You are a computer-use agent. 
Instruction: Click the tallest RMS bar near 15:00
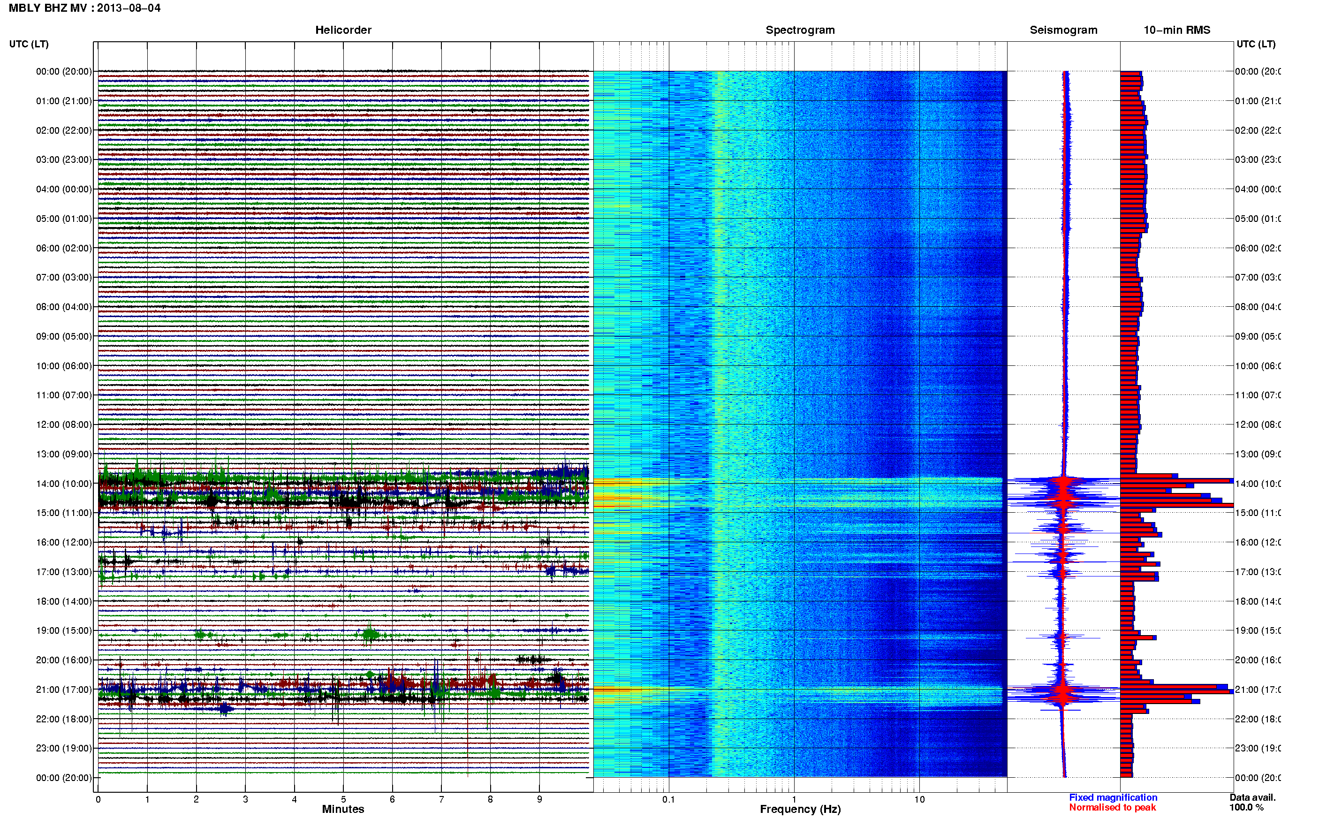(1177, 505)
